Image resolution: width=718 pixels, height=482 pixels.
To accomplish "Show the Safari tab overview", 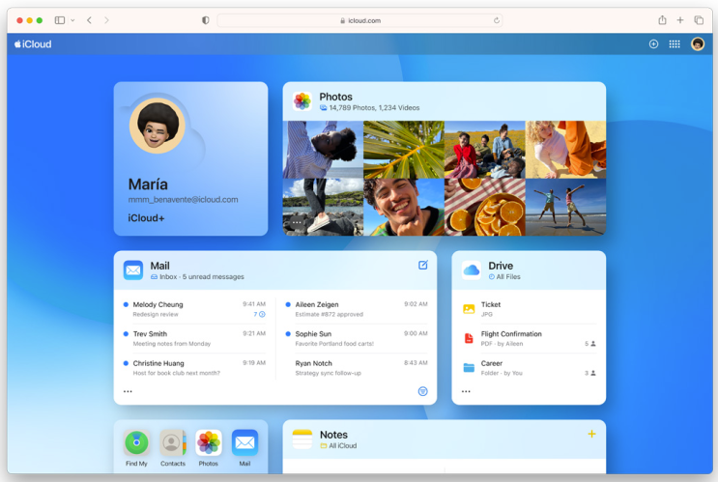I will pos(699,20).
